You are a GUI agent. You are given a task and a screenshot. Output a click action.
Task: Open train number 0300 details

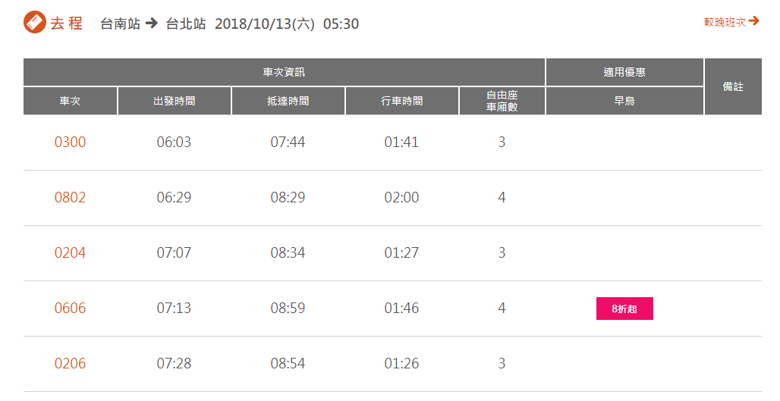[x=70, y=142]
